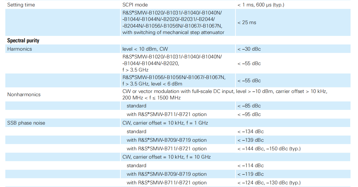Click the "level < 10 dBm, CW" condition
358x187 pixels.
145,49
